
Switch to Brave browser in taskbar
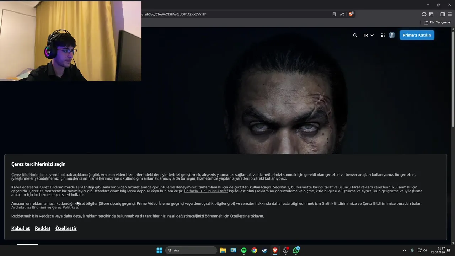click(x=275, y=250)
